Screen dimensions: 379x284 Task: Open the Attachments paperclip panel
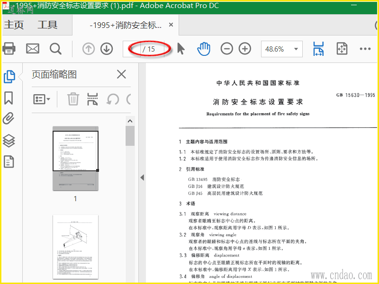9,119
